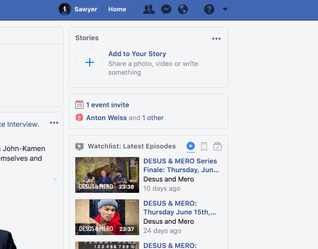This screenshot has height=249, width=318.
Task: Open Watchlist: Latest Episodes heading
Action: (132, 146)
